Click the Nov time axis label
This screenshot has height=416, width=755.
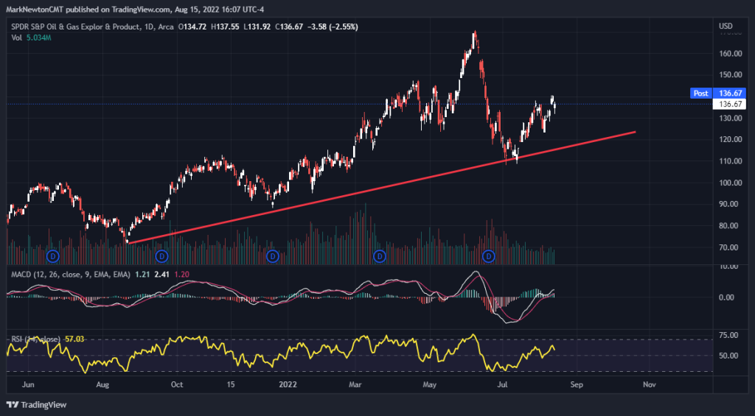[x=650, y=385]
